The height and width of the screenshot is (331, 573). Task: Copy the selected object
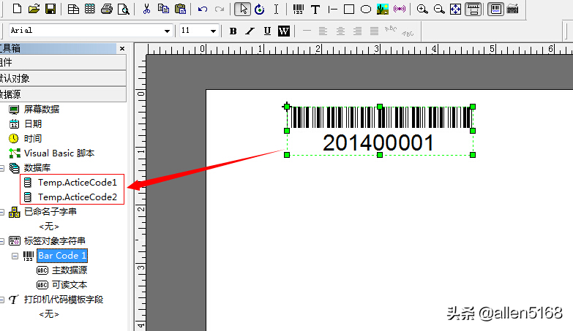click(163, 9)
